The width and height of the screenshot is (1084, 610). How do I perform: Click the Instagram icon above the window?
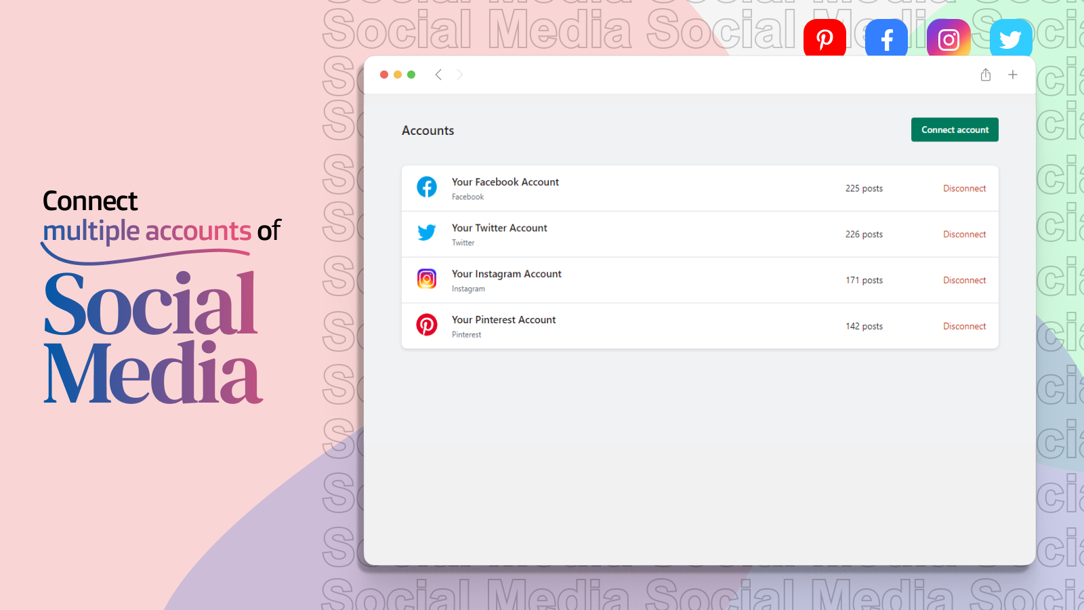948,38
